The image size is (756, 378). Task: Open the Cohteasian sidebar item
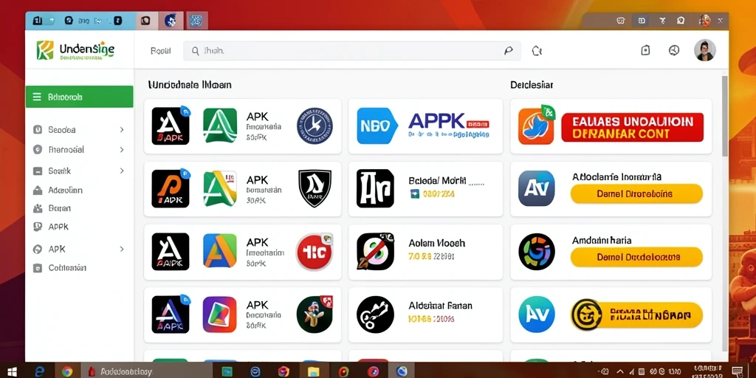point(67,268)
